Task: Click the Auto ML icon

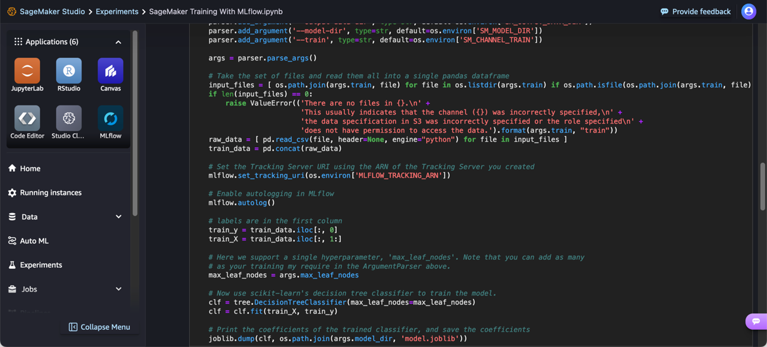Action: point(12,240)
